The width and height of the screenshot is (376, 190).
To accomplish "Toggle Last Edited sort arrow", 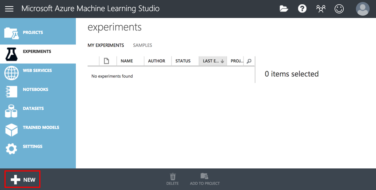I will pyautogui.click(x=222, y=61).
